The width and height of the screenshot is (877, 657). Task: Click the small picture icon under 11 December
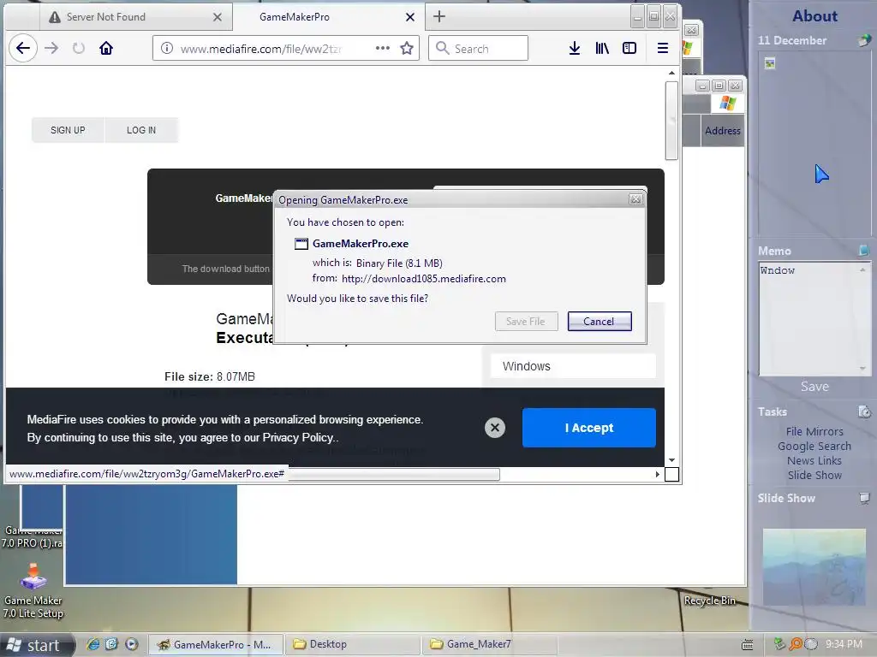point(770,63)
